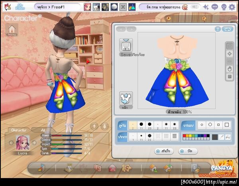The image size is (239, 186).
Task: Click the redo right arrow in editor
Action: (x=131, y=29)
